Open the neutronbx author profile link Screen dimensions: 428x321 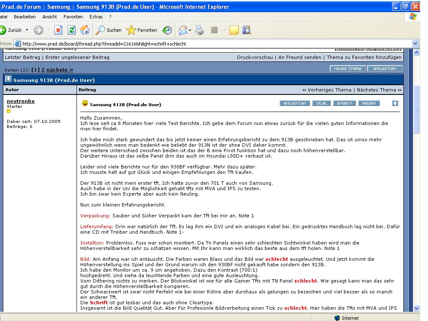[20, 101]
